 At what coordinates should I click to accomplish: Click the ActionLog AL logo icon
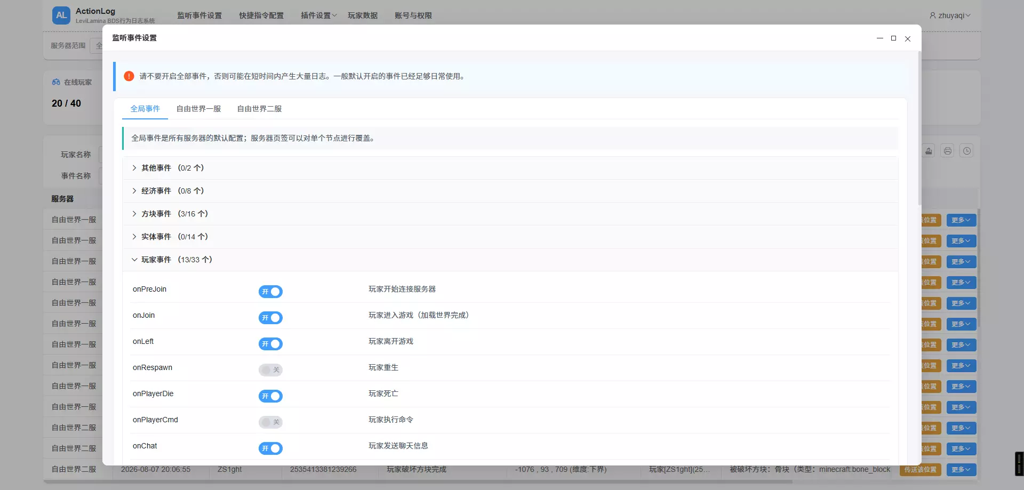[x=61, y=15]
